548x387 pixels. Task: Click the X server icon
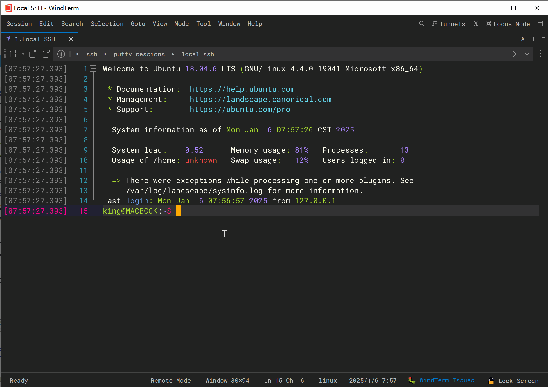click(x=476, y=24)
